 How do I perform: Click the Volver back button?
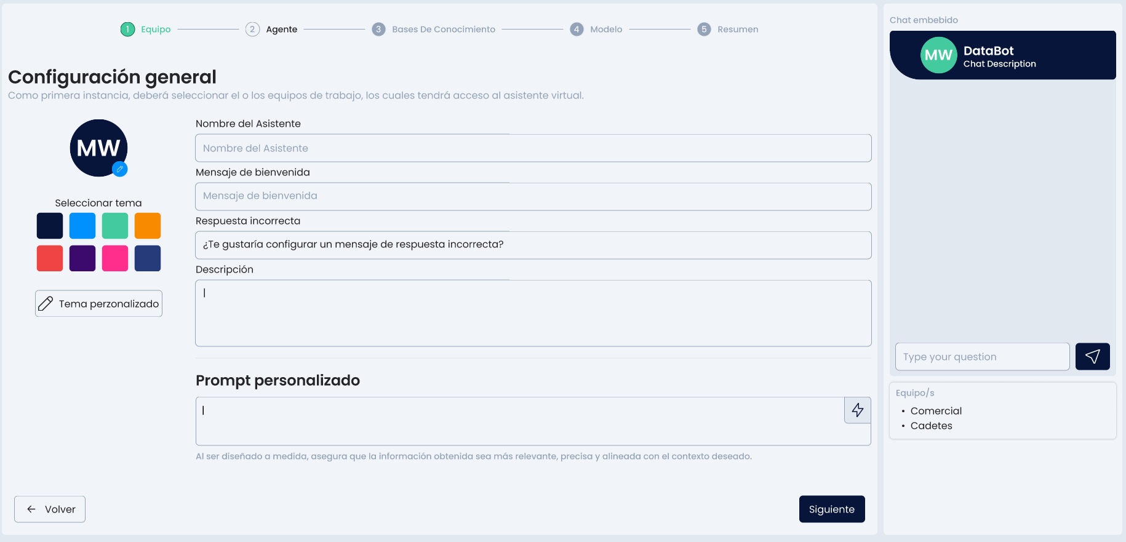50,509
